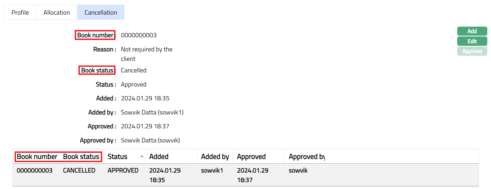491x189 pixels.
Task: Switch to the Allocation tab
Action: 57,13
